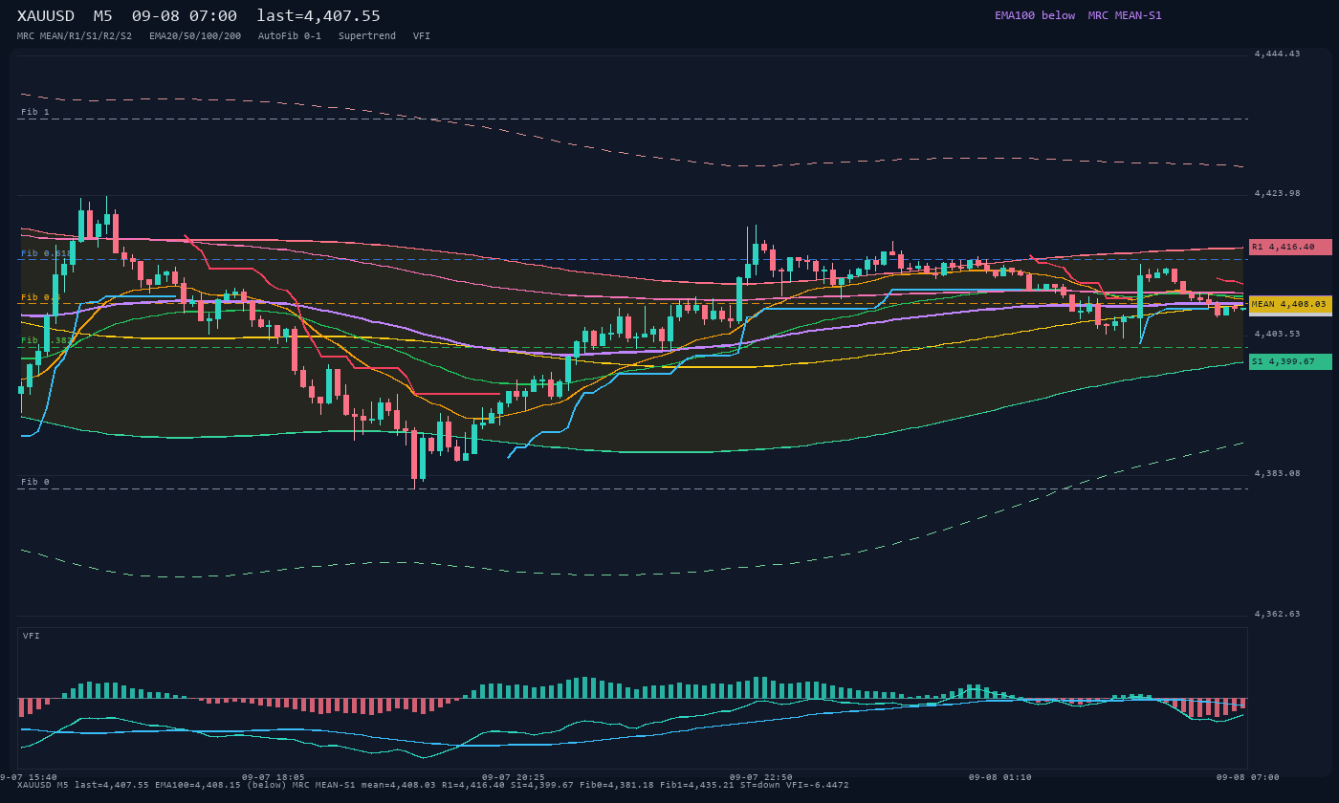Click the 09-08 01:10 time axis label

point(999,777)
